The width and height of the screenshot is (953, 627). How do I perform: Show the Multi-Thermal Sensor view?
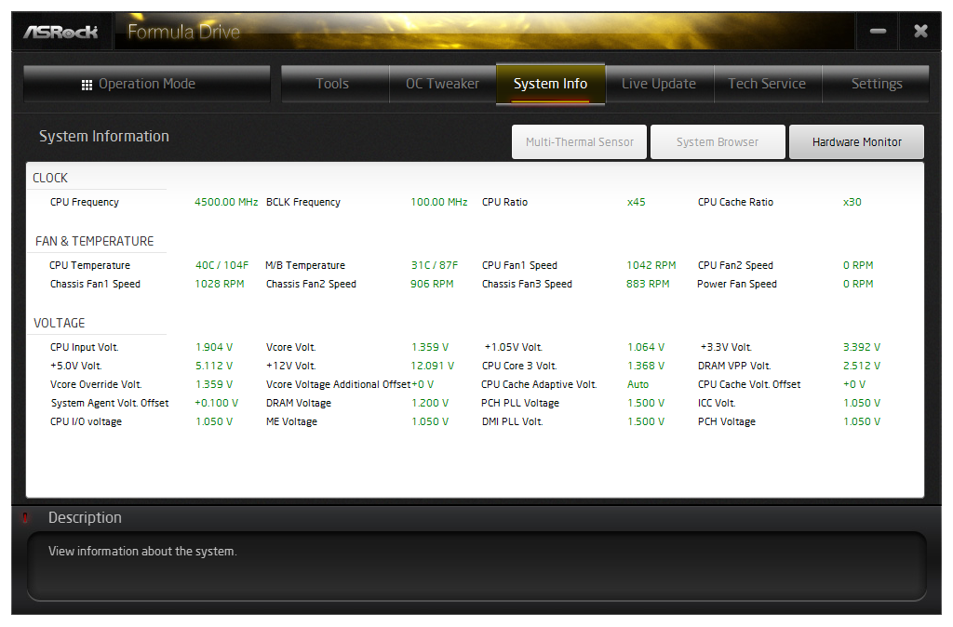tap(579, 142)
